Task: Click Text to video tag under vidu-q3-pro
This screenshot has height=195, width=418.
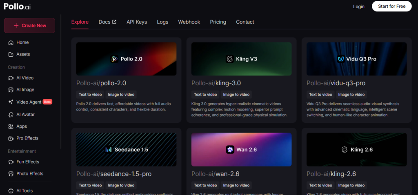Action: [x=320, y=95]
